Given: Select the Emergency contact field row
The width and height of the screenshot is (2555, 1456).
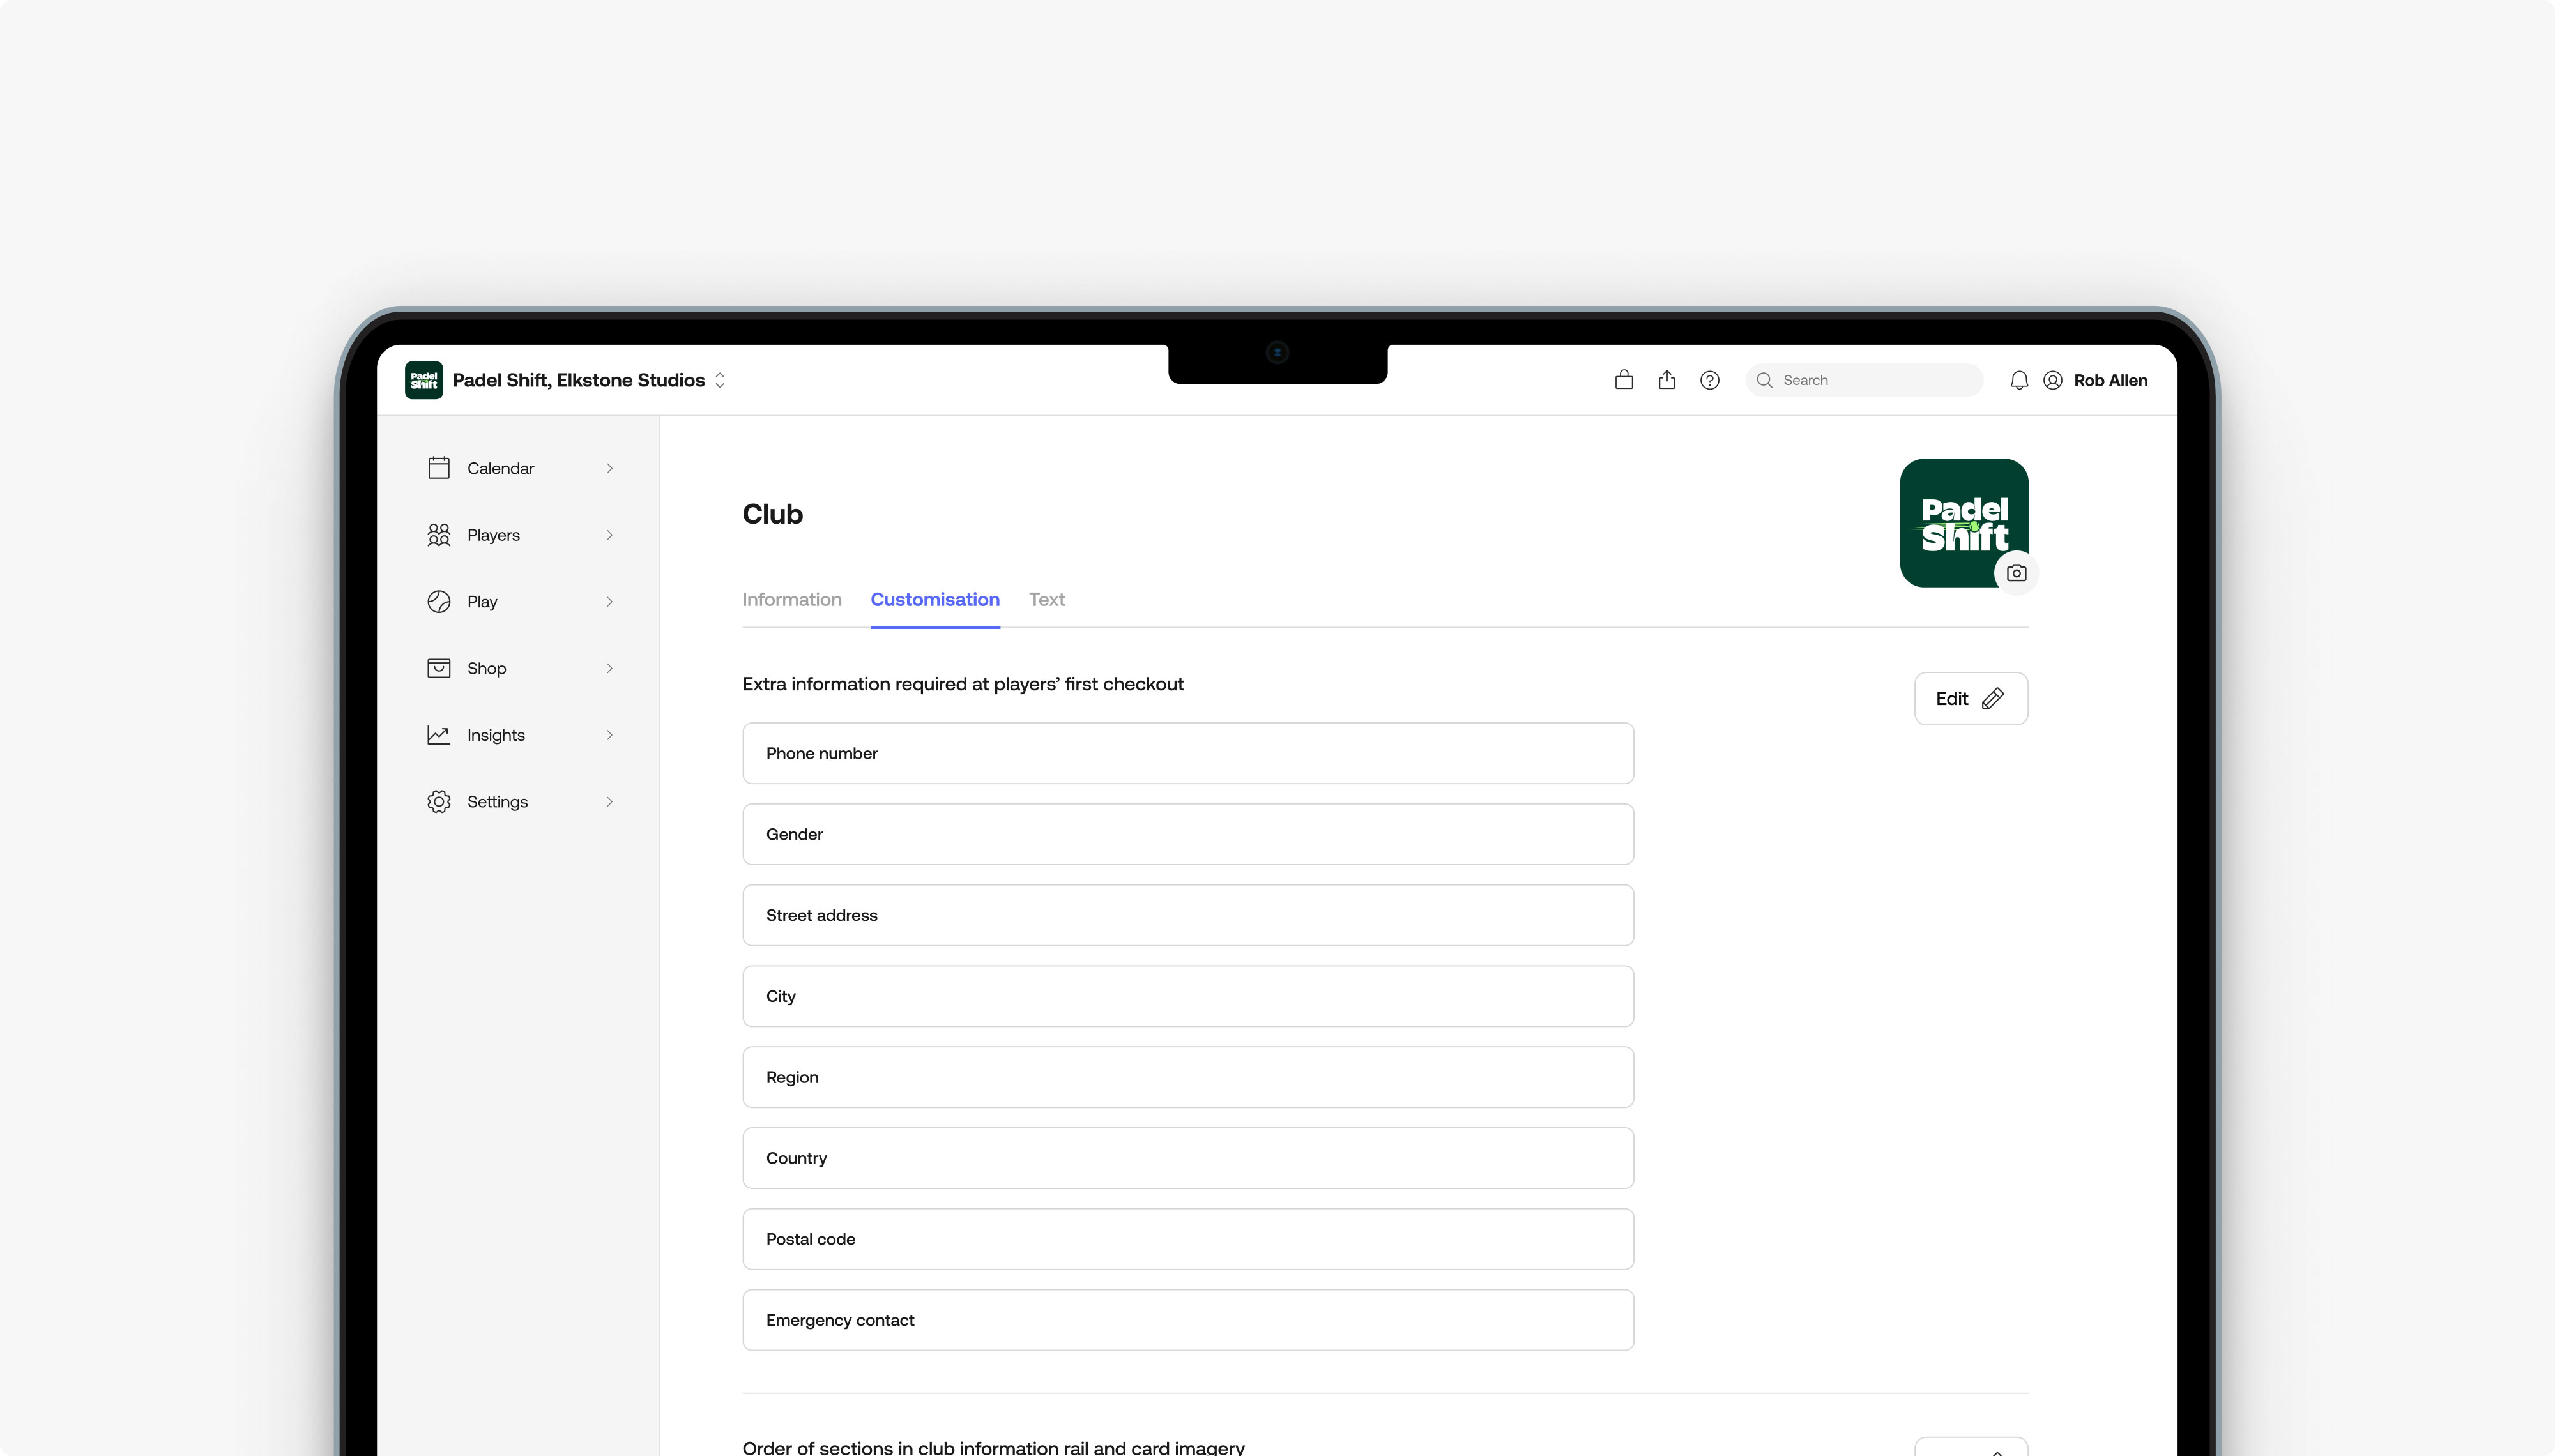Looking at the screenshot, I should tap(1187, 1320).
